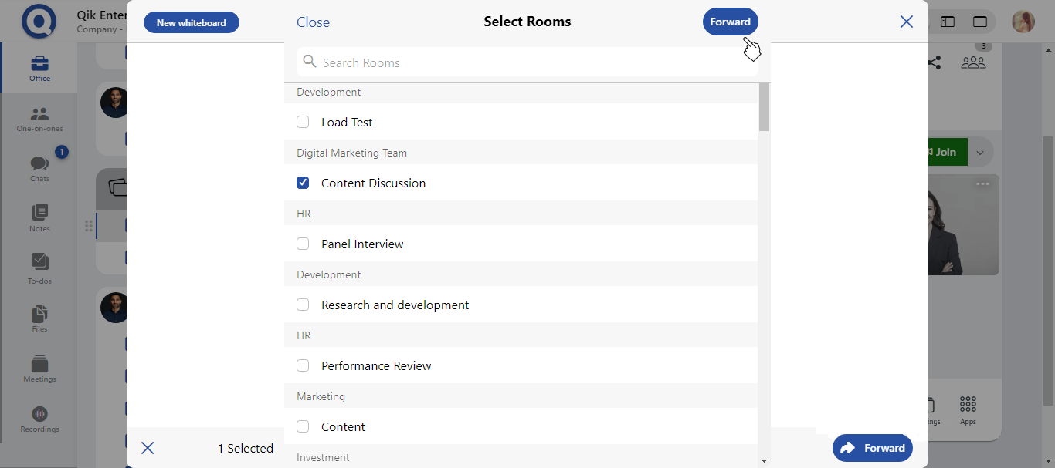Click the room list scrollbar down arrow
1055x468 pixels.
click(x=764, y=461)
